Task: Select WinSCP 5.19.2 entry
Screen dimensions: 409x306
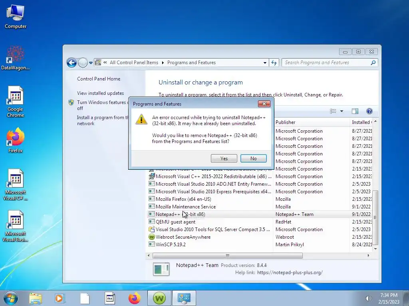Action: click(x=260, y=244)
